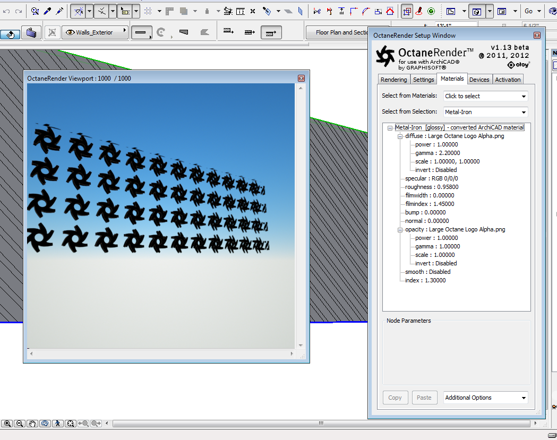Viewport: 557px width, 440px height.
Task: Open the Select from Materials dropdown
Action: tap(486, 96)
